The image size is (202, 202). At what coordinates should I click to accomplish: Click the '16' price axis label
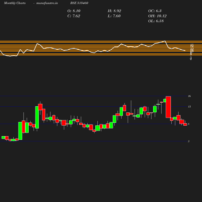[189, 96]
